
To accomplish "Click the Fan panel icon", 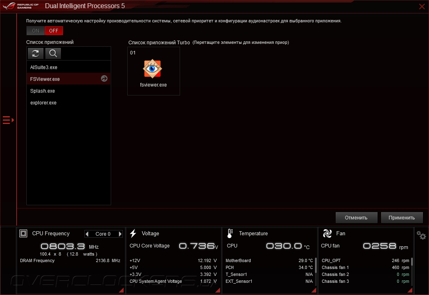I will click(x=327, y=233).
